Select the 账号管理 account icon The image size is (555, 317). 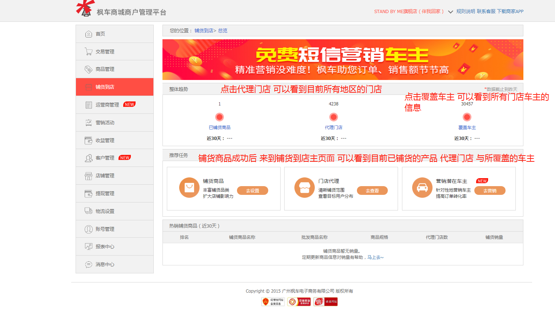[x=88, y=229]
